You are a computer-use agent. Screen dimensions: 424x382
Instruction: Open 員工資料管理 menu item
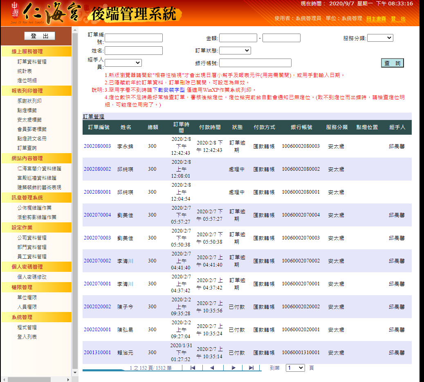coord(32,256)
